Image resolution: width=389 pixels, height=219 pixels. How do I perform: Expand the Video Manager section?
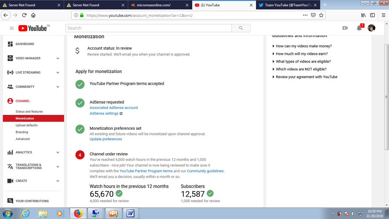(58, 58)
